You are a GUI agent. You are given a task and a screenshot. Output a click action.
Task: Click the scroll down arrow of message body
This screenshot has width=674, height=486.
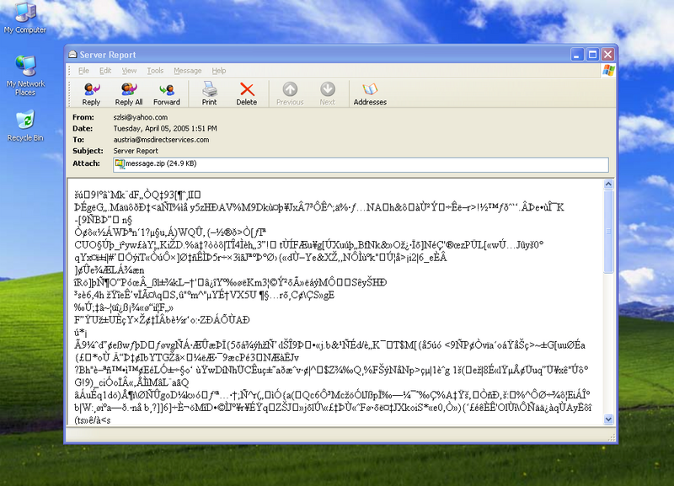[x=608, y=419]
